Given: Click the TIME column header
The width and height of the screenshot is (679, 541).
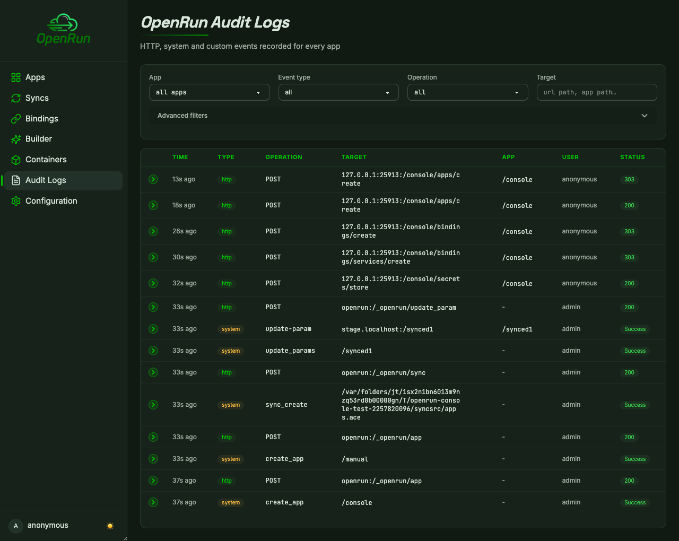Looking at the screenshot, I should [180, 157].
